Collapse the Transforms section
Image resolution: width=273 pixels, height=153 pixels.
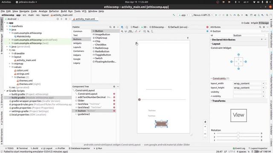pos(211,101)
